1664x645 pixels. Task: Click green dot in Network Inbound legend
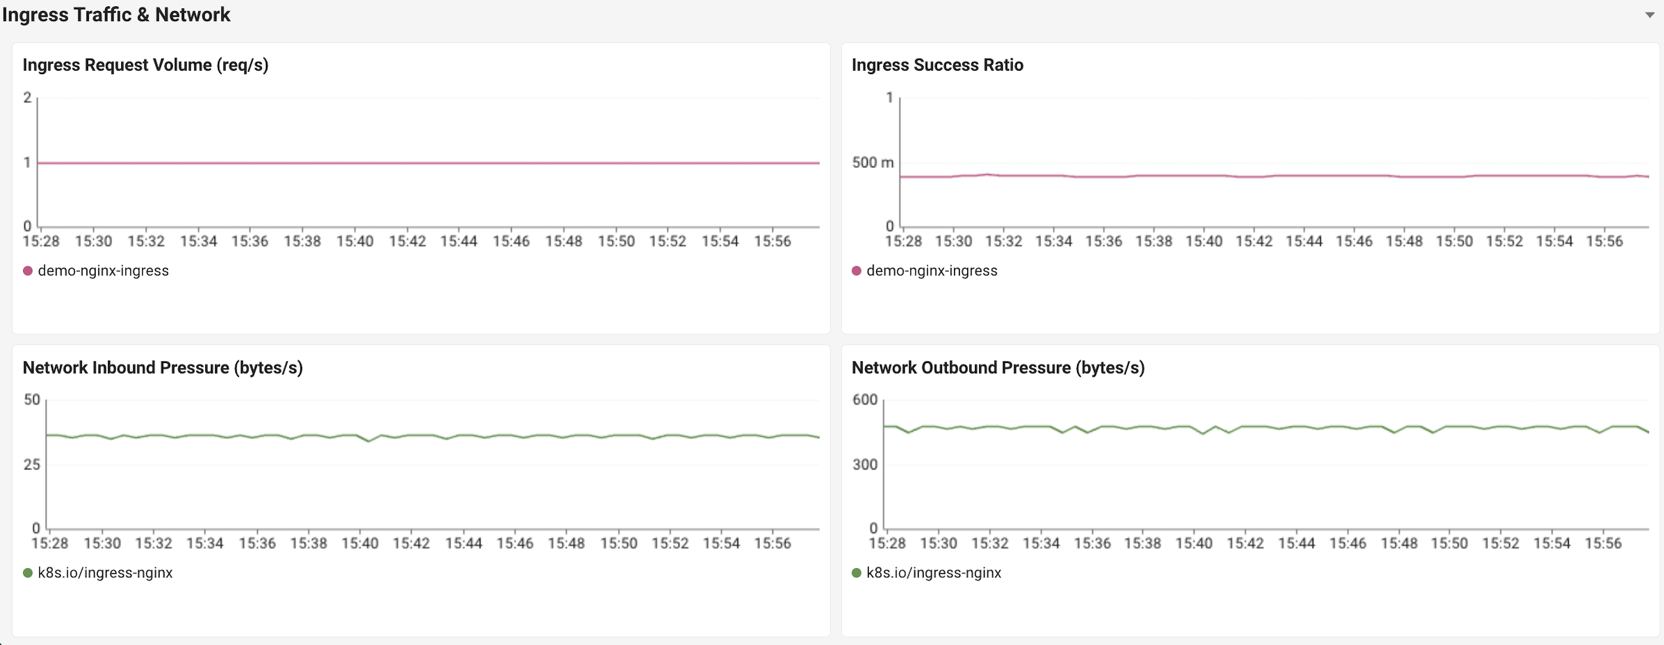point(28,573)
